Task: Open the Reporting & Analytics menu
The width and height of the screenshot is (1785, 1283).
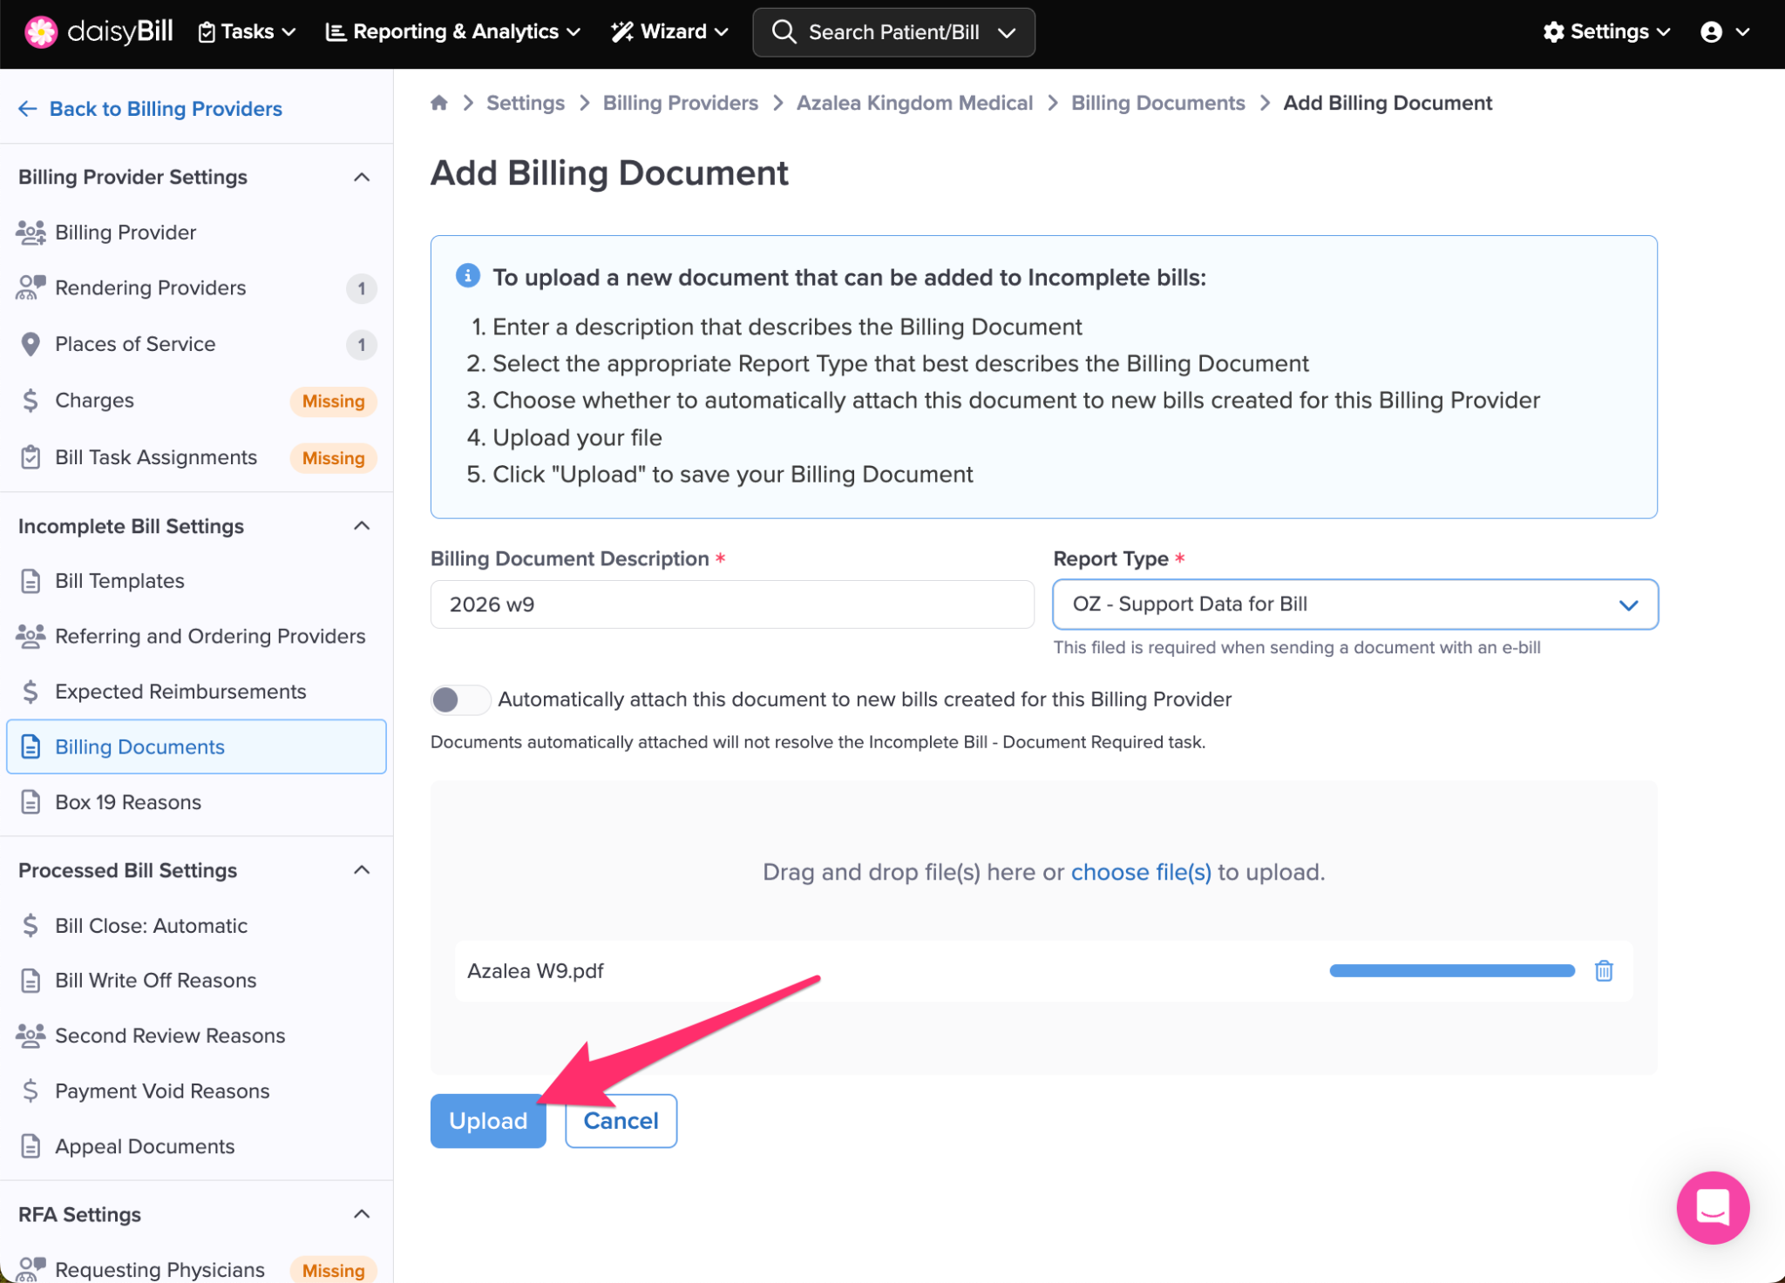Action: pos(453,32)
